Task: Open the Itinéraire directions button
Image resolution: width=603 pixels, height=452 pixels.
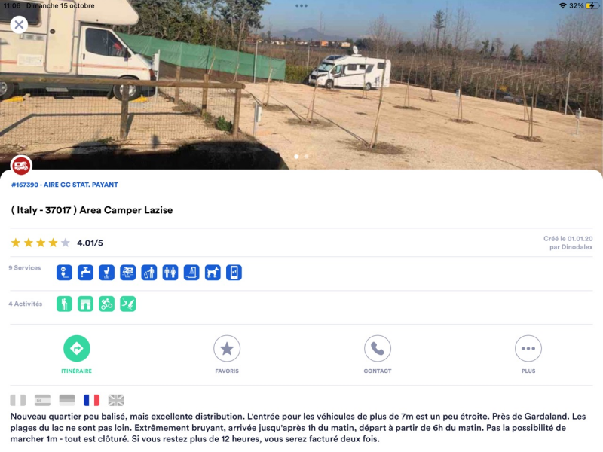Action: [77, 354]
